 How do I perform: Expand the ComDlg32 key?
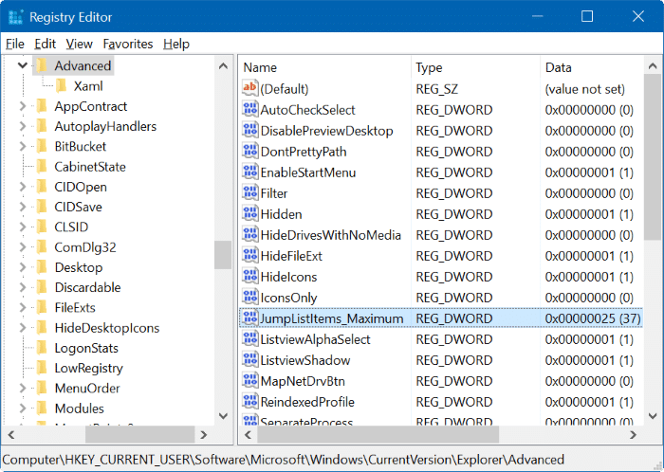[23, 247]
